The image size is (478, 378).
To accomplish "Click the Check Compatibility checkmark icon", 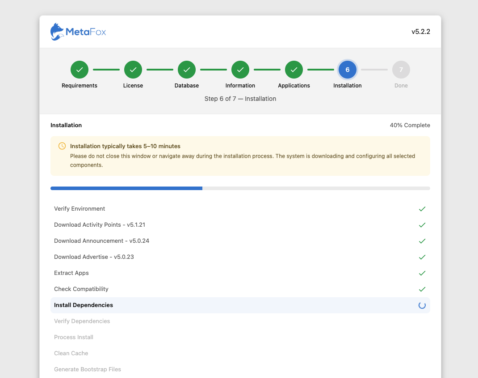I will click(422, 289).
